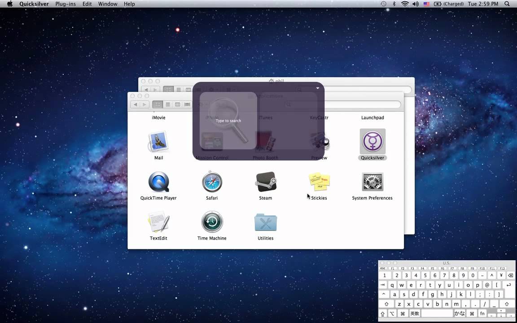Click the F12 key on Keyboard Viewer
The height and width of the screenshot is (323, 517).
[x=502, y=268]
